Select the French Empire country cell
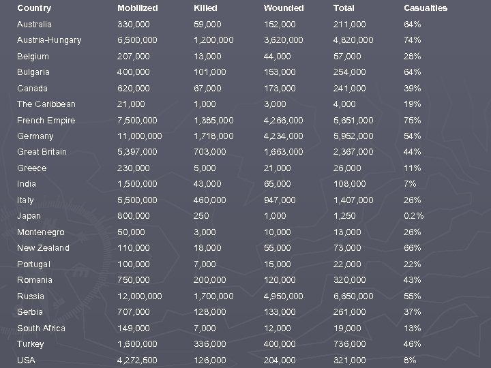This screenshot has width=491, height=368. (x=46, y=121)
